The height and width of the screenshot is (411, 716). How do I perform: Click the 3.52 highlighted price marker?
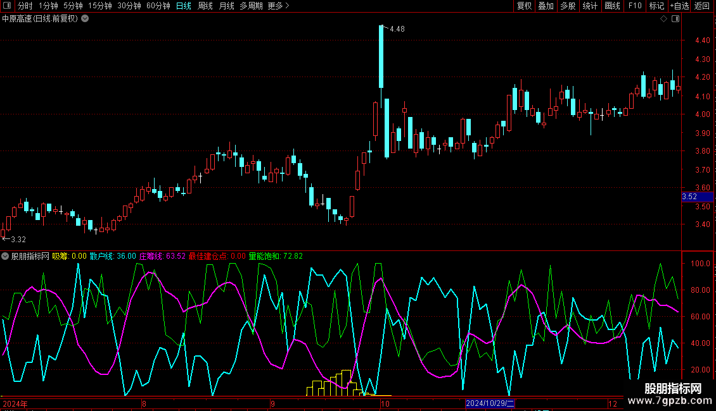pyautogui.click(x=697, y=197)
